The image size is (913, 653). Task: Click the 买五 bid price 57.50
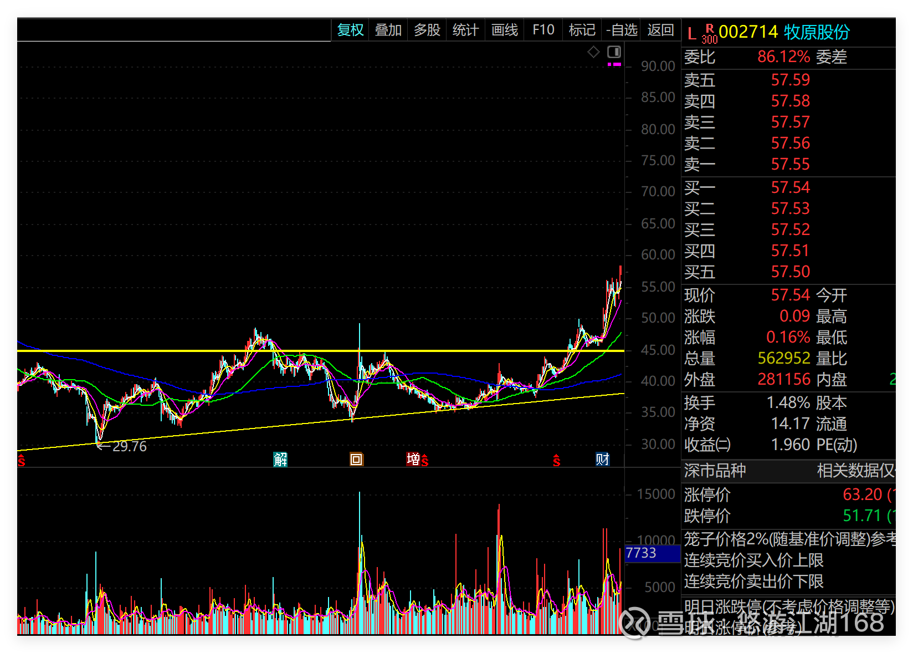click(x=791, y=272)
